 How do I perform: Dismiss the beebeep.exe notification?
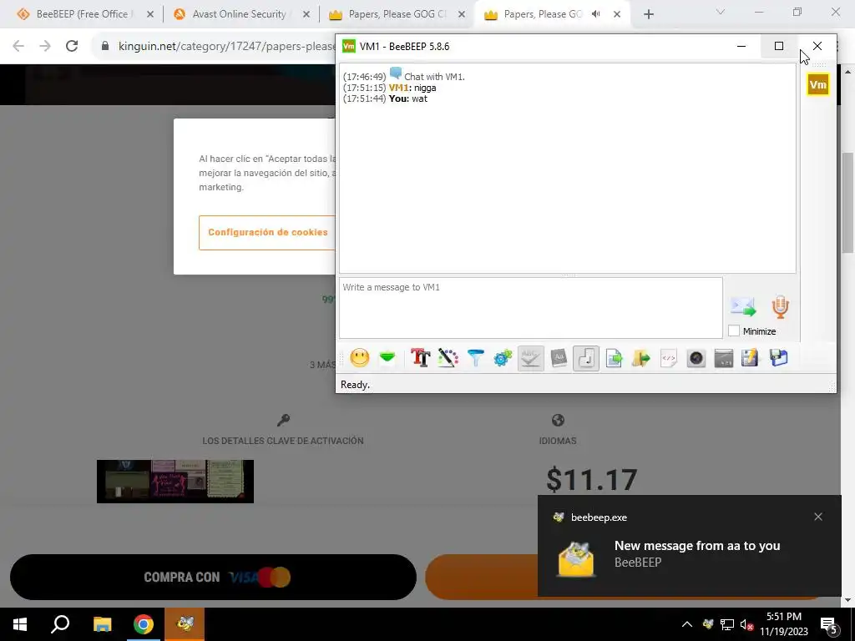[818, 517]
